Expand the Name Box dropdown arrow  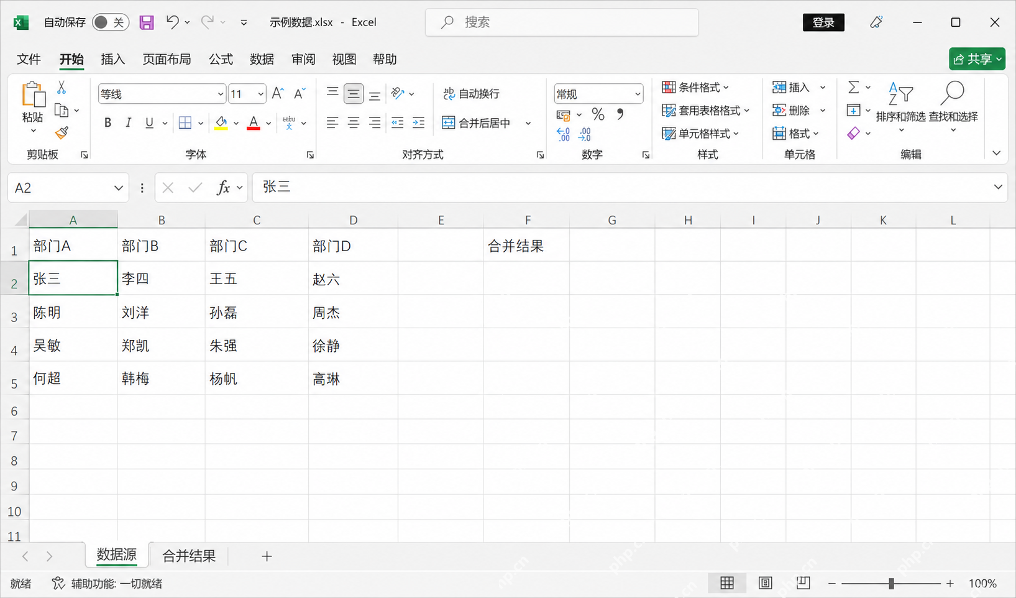pos(118,188)
